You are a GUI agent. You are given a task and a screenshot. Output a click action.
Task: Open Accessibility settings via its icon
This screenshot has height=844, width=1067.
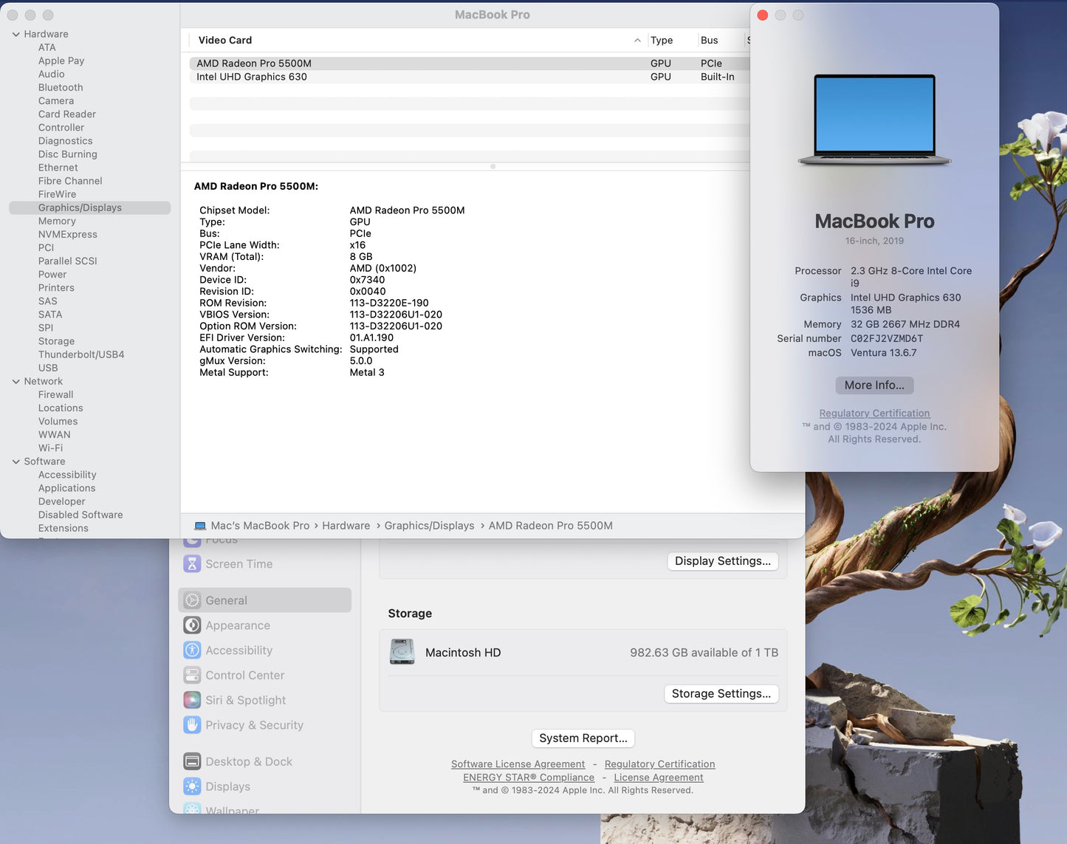(x=193, y=650)
